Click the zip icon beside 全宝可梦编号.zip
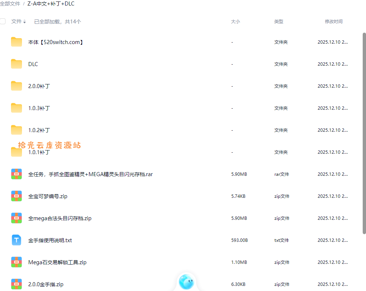The image size is (366, 291). click(16, 196)
